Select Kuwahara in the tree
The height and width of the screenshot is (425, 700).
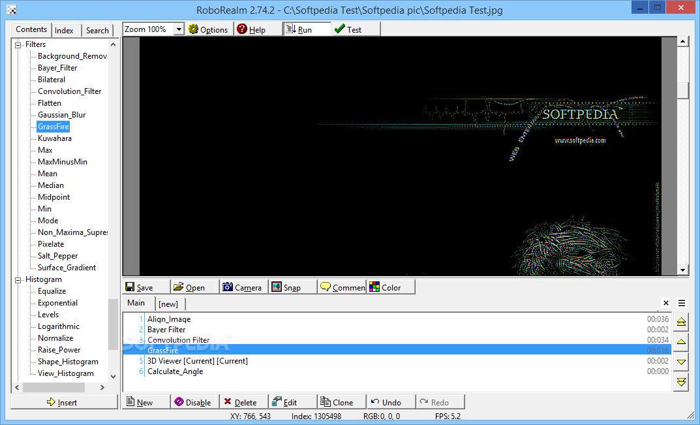[55, 138]
